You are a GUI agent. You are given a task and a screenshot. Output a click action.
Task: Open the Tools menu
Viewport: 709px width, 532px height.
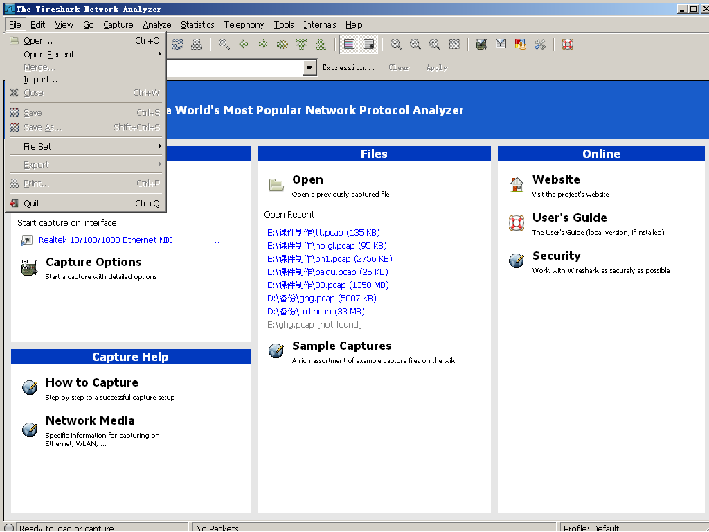click(x=283, y=25)
